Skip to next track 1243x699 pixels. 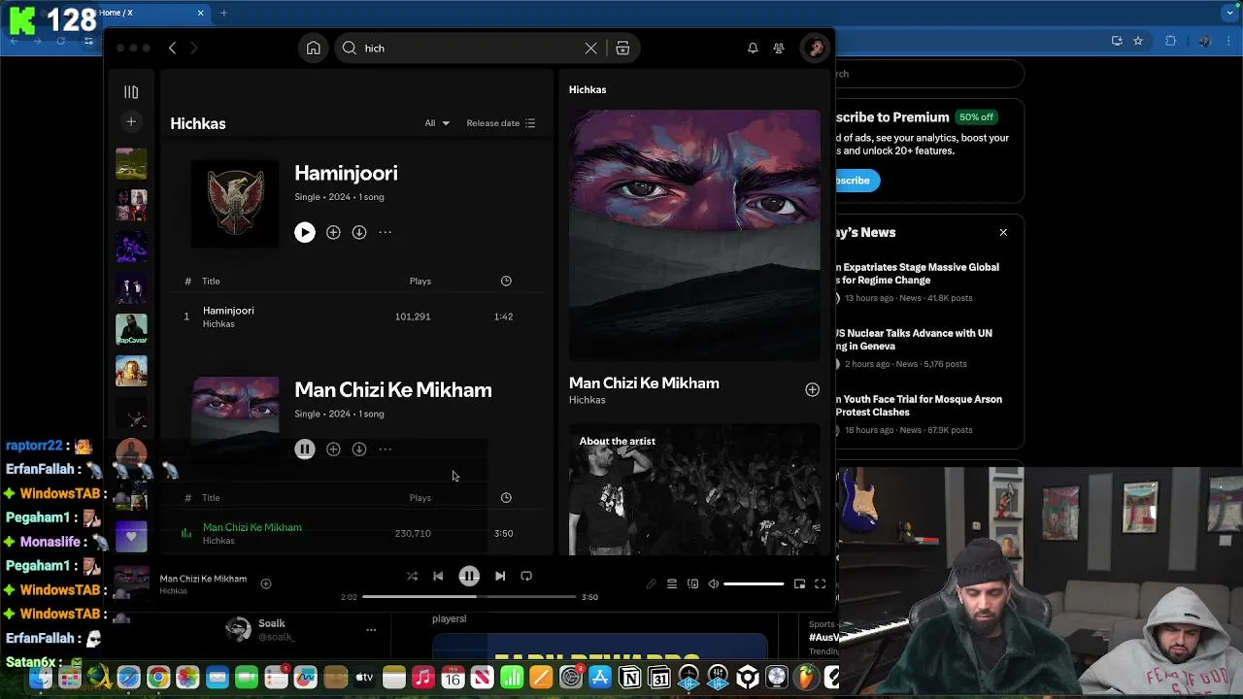click(x=500, y=577)
